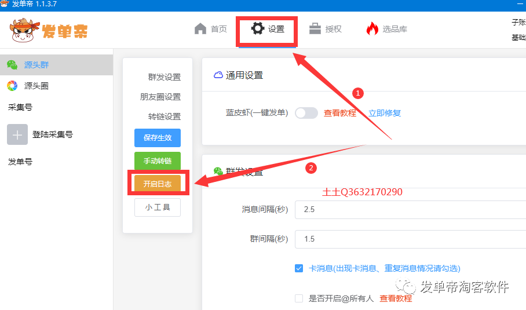The height and width of the screenshot is (310, 526).
Task: Click the colorful aperture icon beside 源头圈
Action: pos(12,86)
